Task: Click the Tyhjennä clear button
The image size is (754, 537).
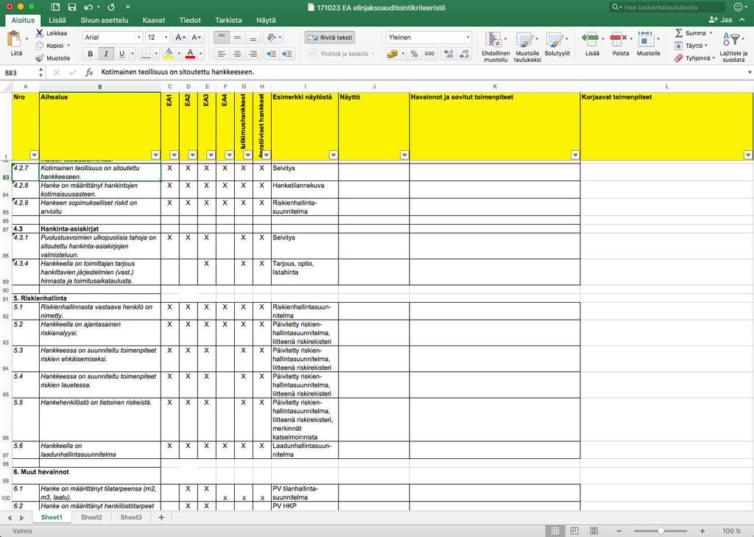Action: point(694,58)
